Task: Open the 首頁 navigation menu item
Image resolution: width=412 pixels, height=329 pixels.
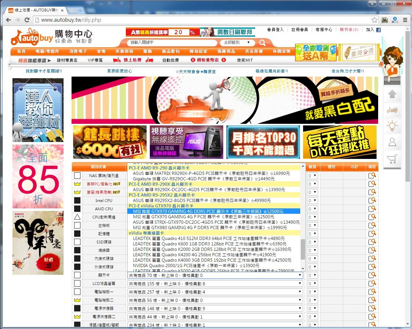Action: tap(21, 51)
